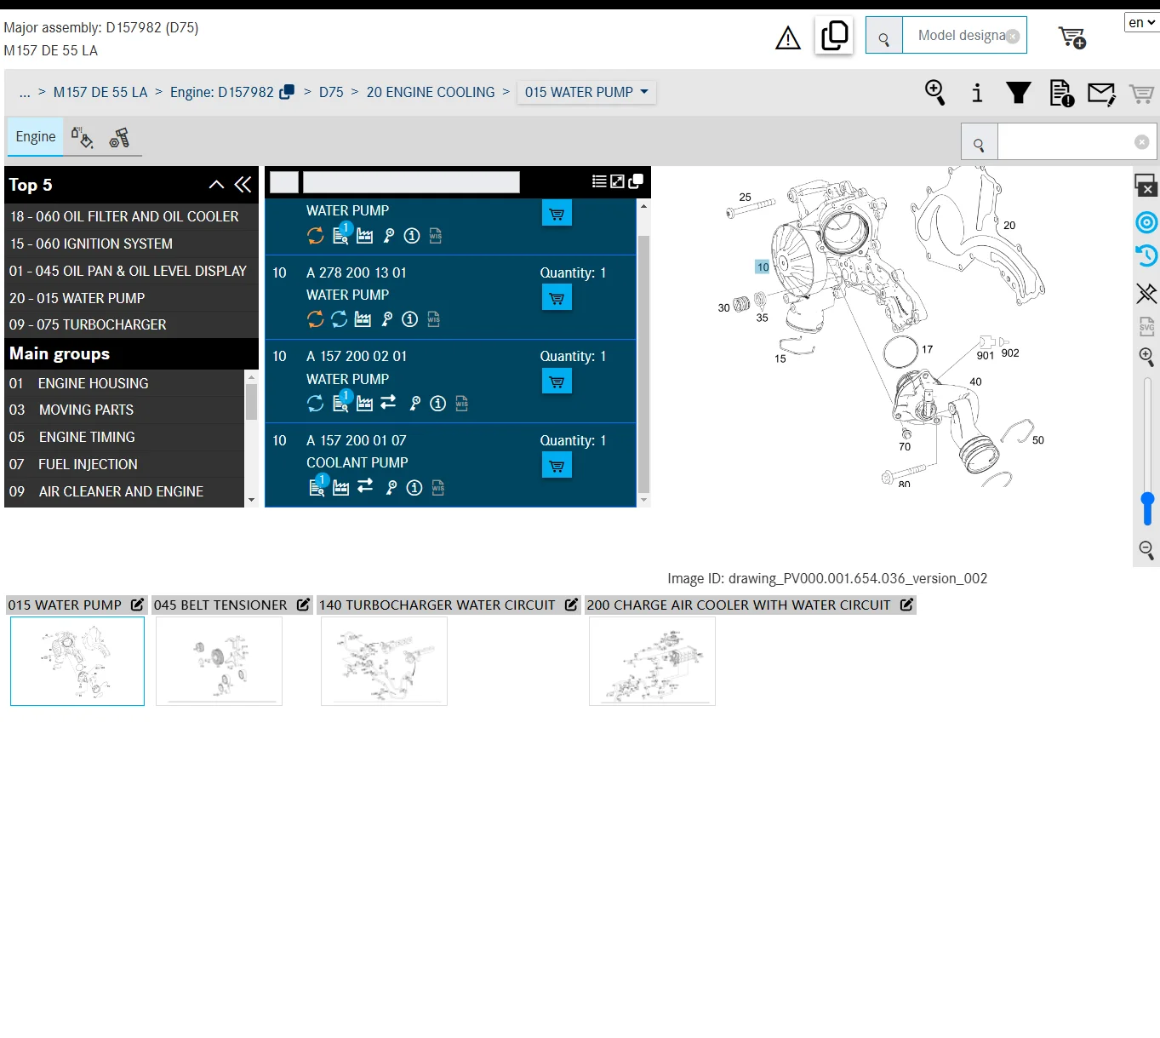
Task: Click the blue history/reset icon beside drawing
Action: (1146, 255)
